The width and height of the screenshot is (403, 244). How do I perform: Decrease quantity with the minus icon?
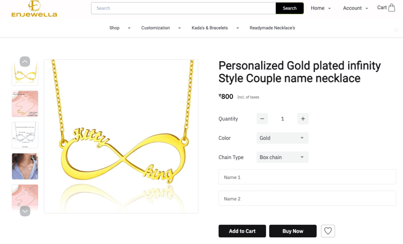pyautogui.click(x=262, y=118)
